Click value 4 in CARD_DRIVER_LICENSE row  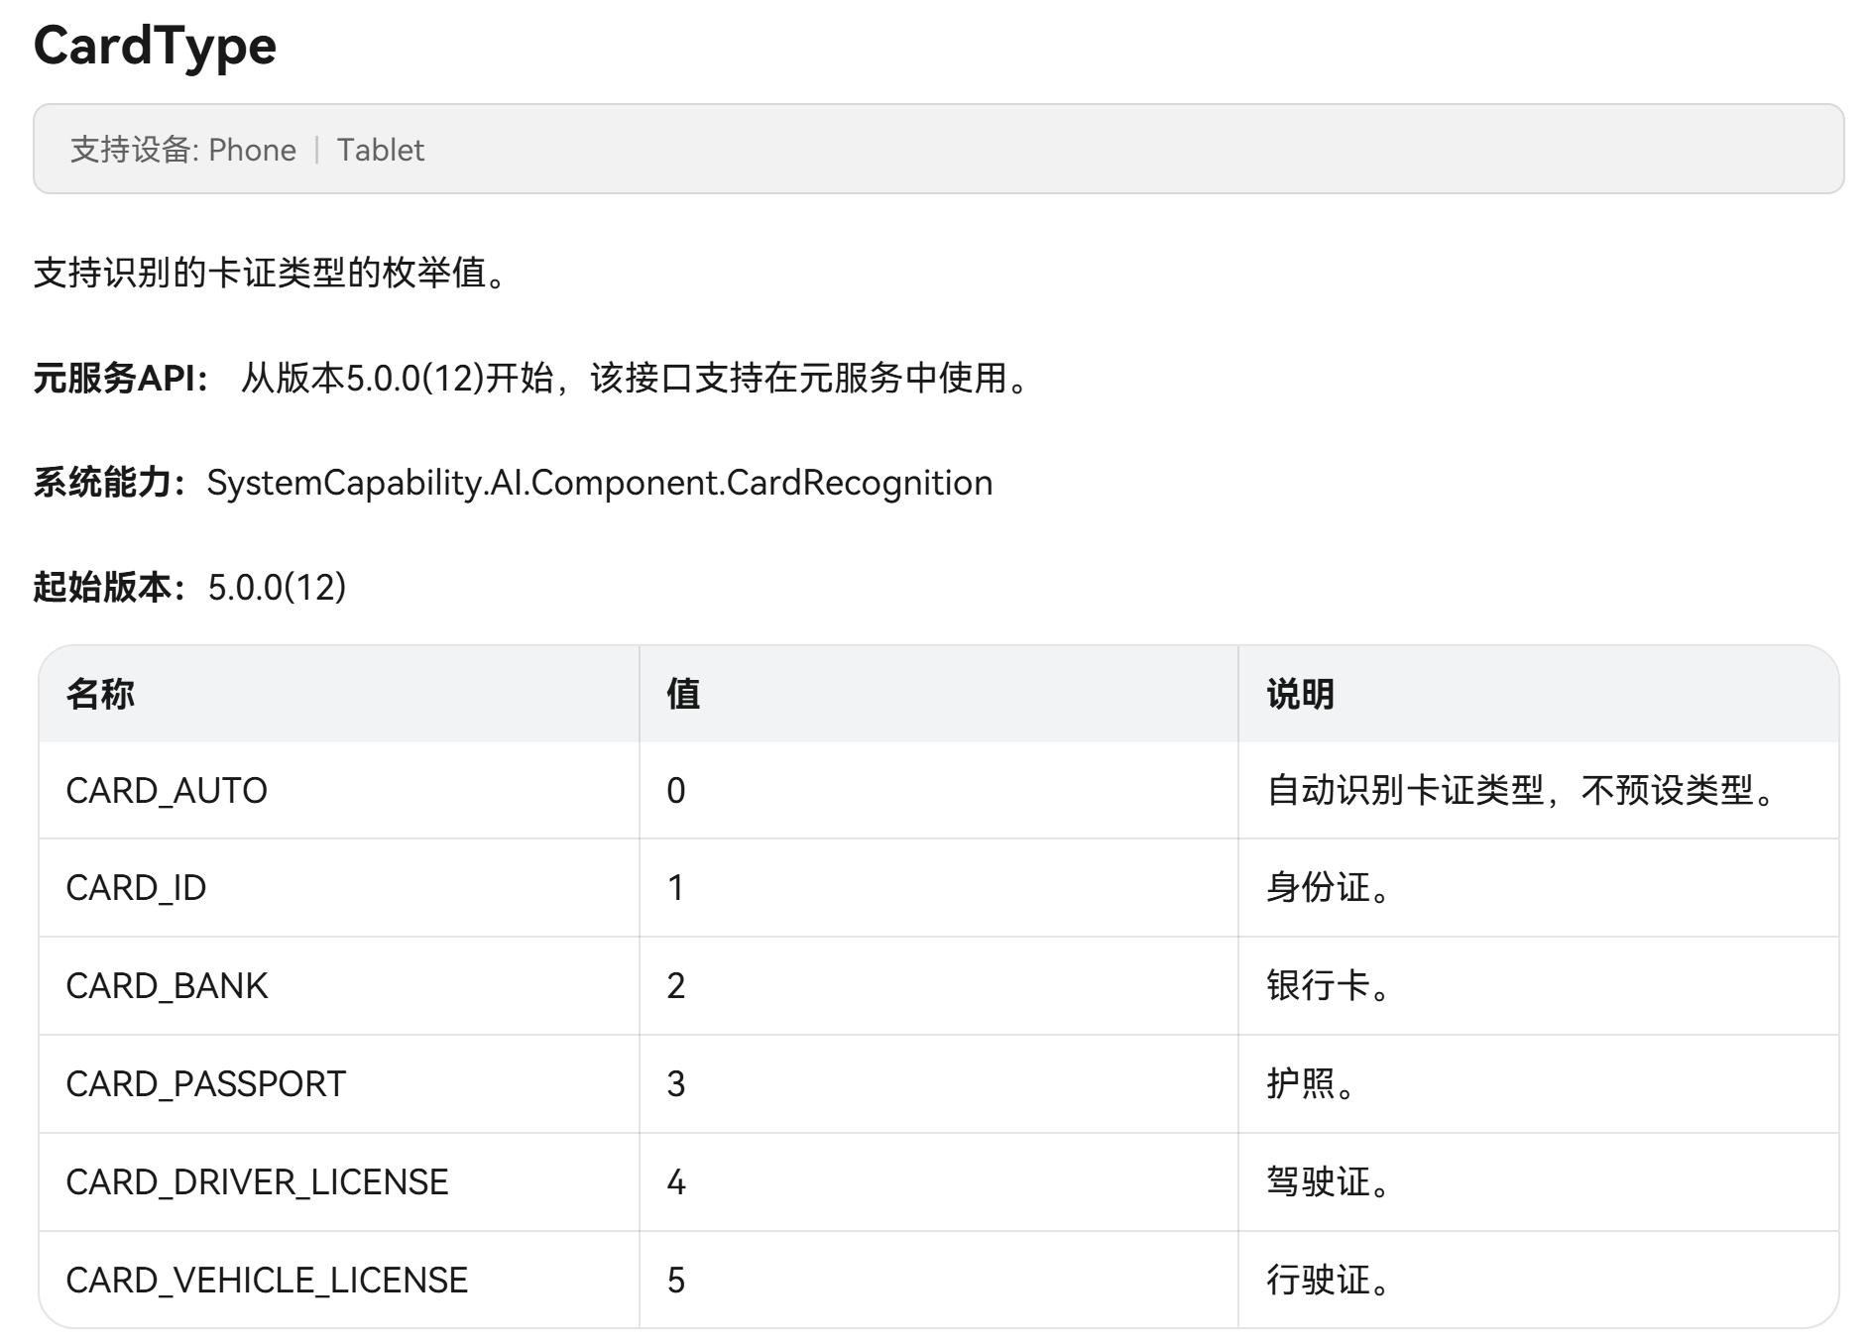click(676, 1182)
